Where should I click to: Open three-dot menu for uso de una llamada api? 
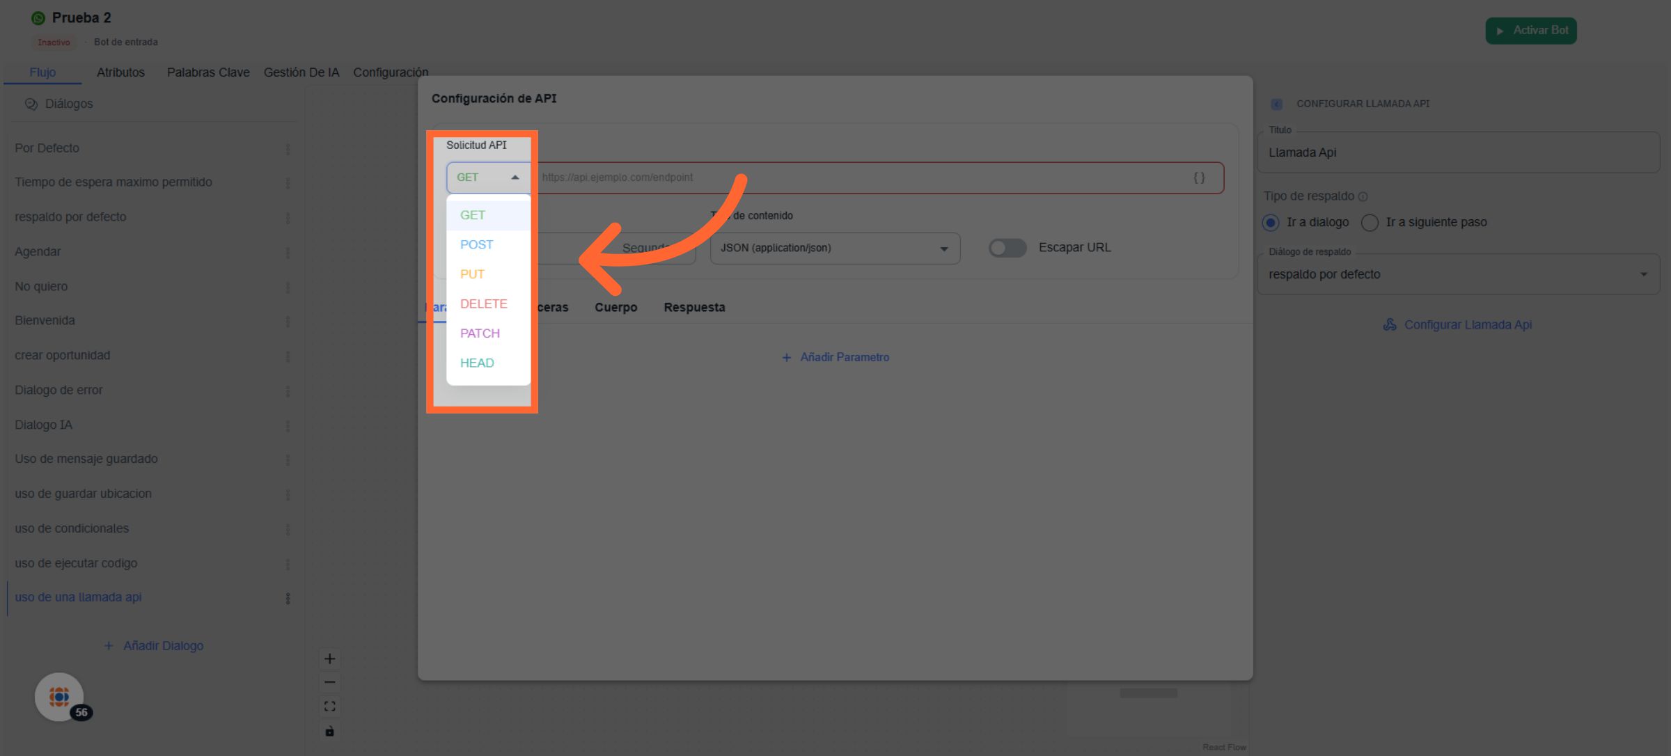[x=288, y=598]
